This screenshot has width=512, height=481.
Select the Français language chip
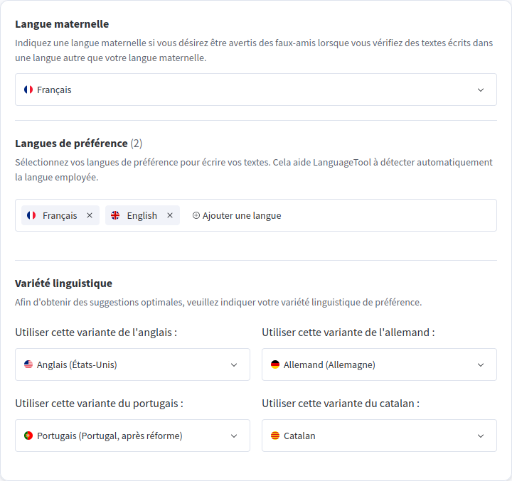(60, 215)
